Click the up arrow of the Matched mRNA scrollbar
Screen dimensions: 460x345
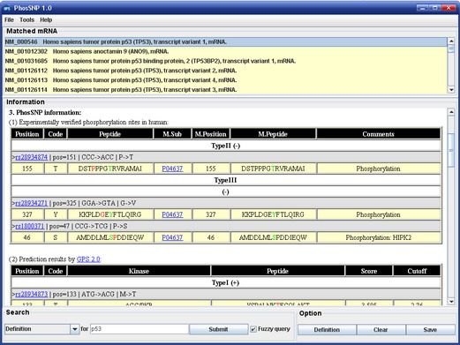pyautogui.click(x=451, y=41)
